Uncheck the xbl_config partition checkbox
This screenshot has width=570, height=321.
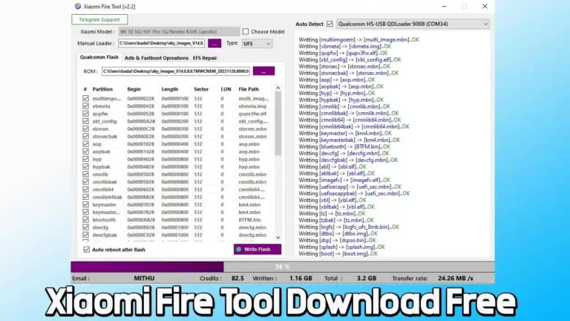click(x=85, y=121)
